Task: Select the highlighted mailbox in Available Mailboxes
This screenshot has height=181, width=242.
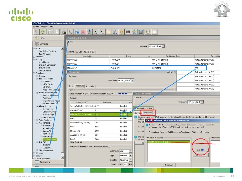Action: (x=169, y=142)
